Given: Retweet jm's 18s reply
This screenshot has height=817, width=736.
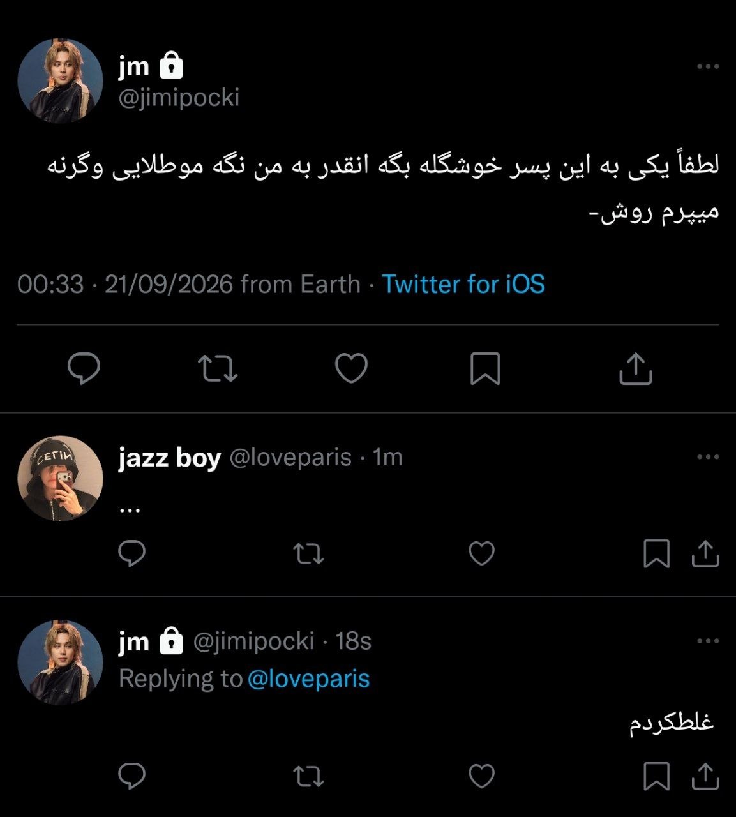Looking at the screenshot, I should [x=309, y=776].
